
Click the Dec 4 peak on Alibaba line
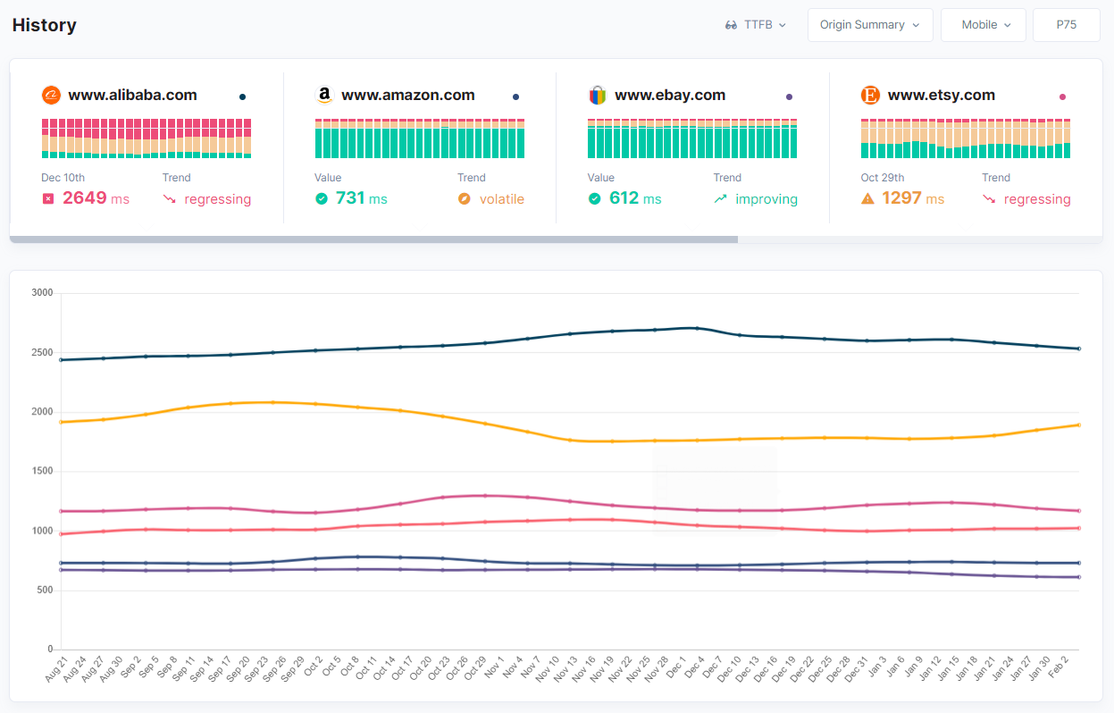[x=697, y=328]
